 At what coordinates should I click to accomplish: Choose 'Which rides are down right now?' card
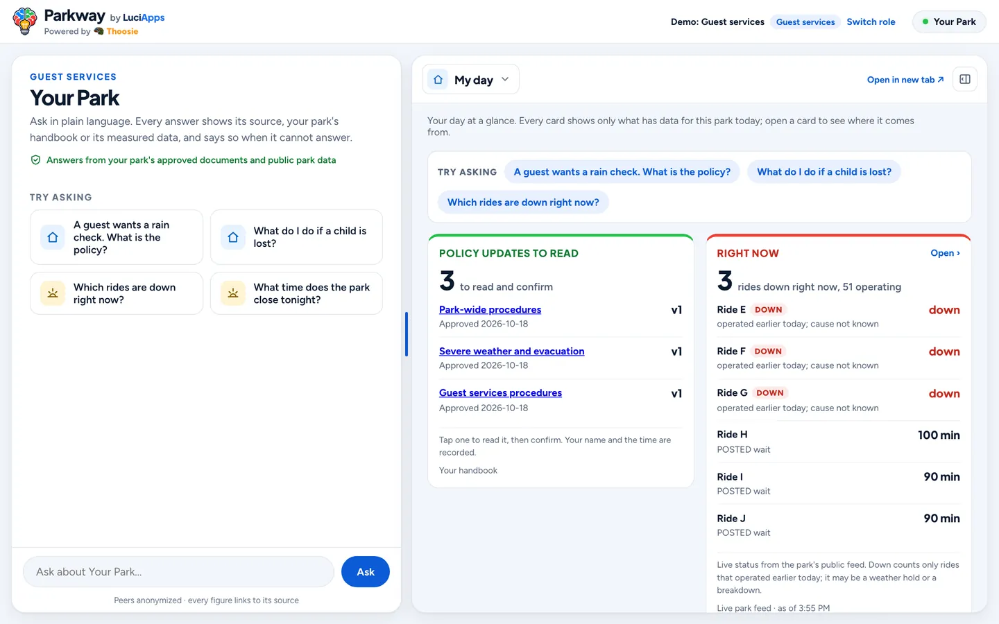click(117, 293)
